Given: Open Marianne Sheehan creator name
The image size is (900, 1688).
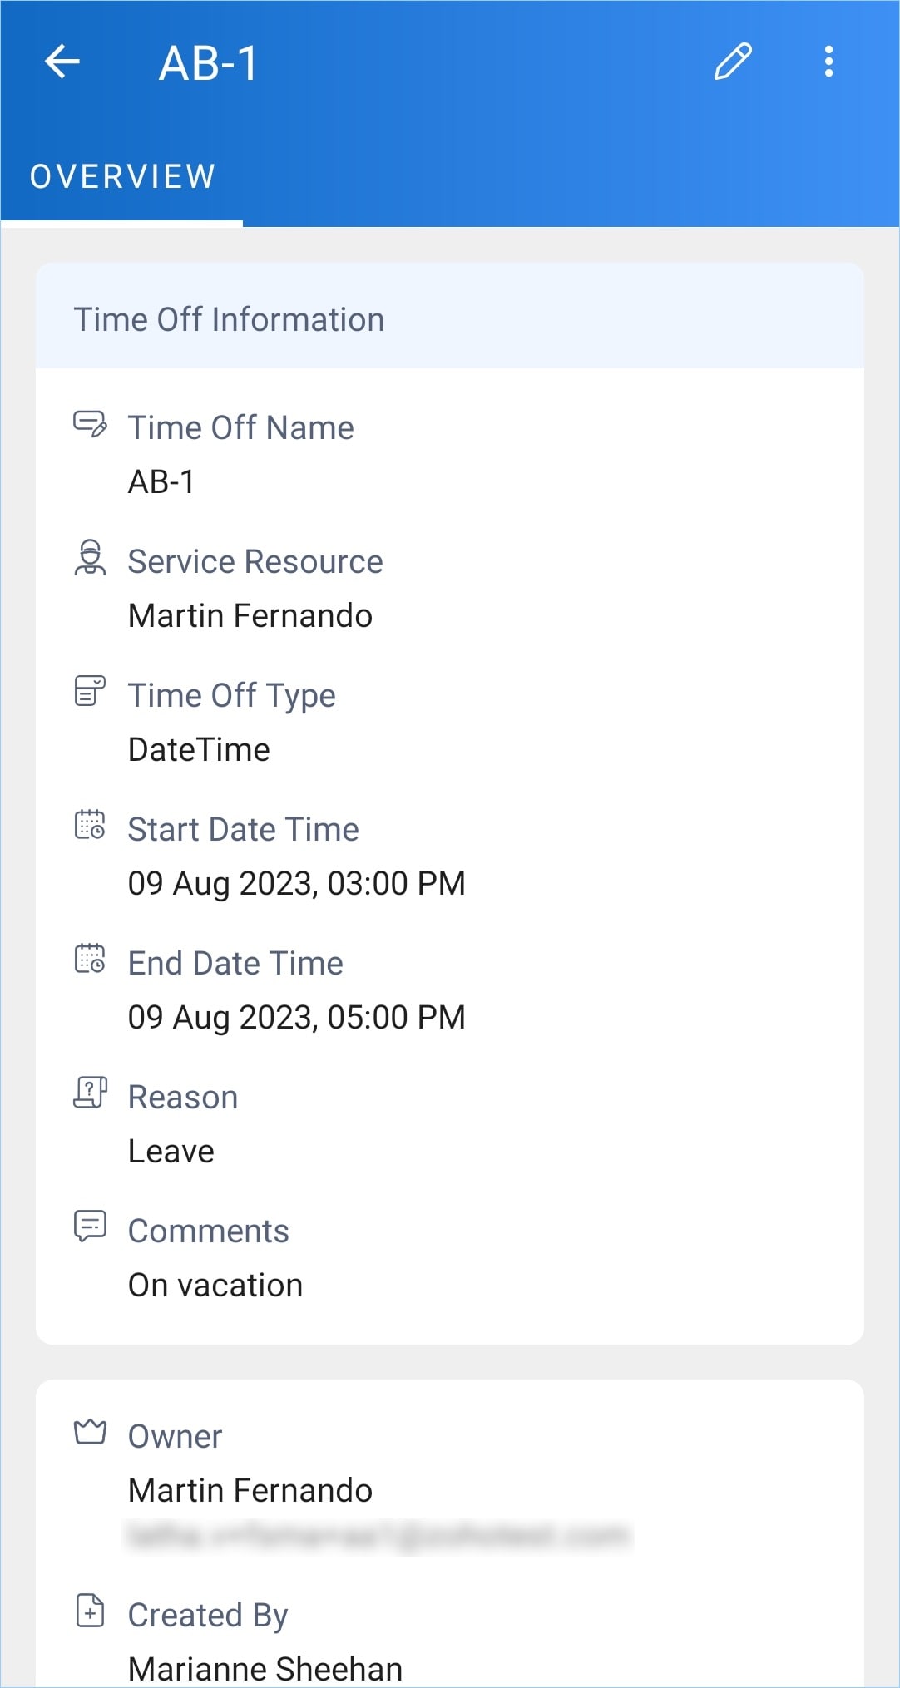Looking at the screenshot, I should (265, 1669).
